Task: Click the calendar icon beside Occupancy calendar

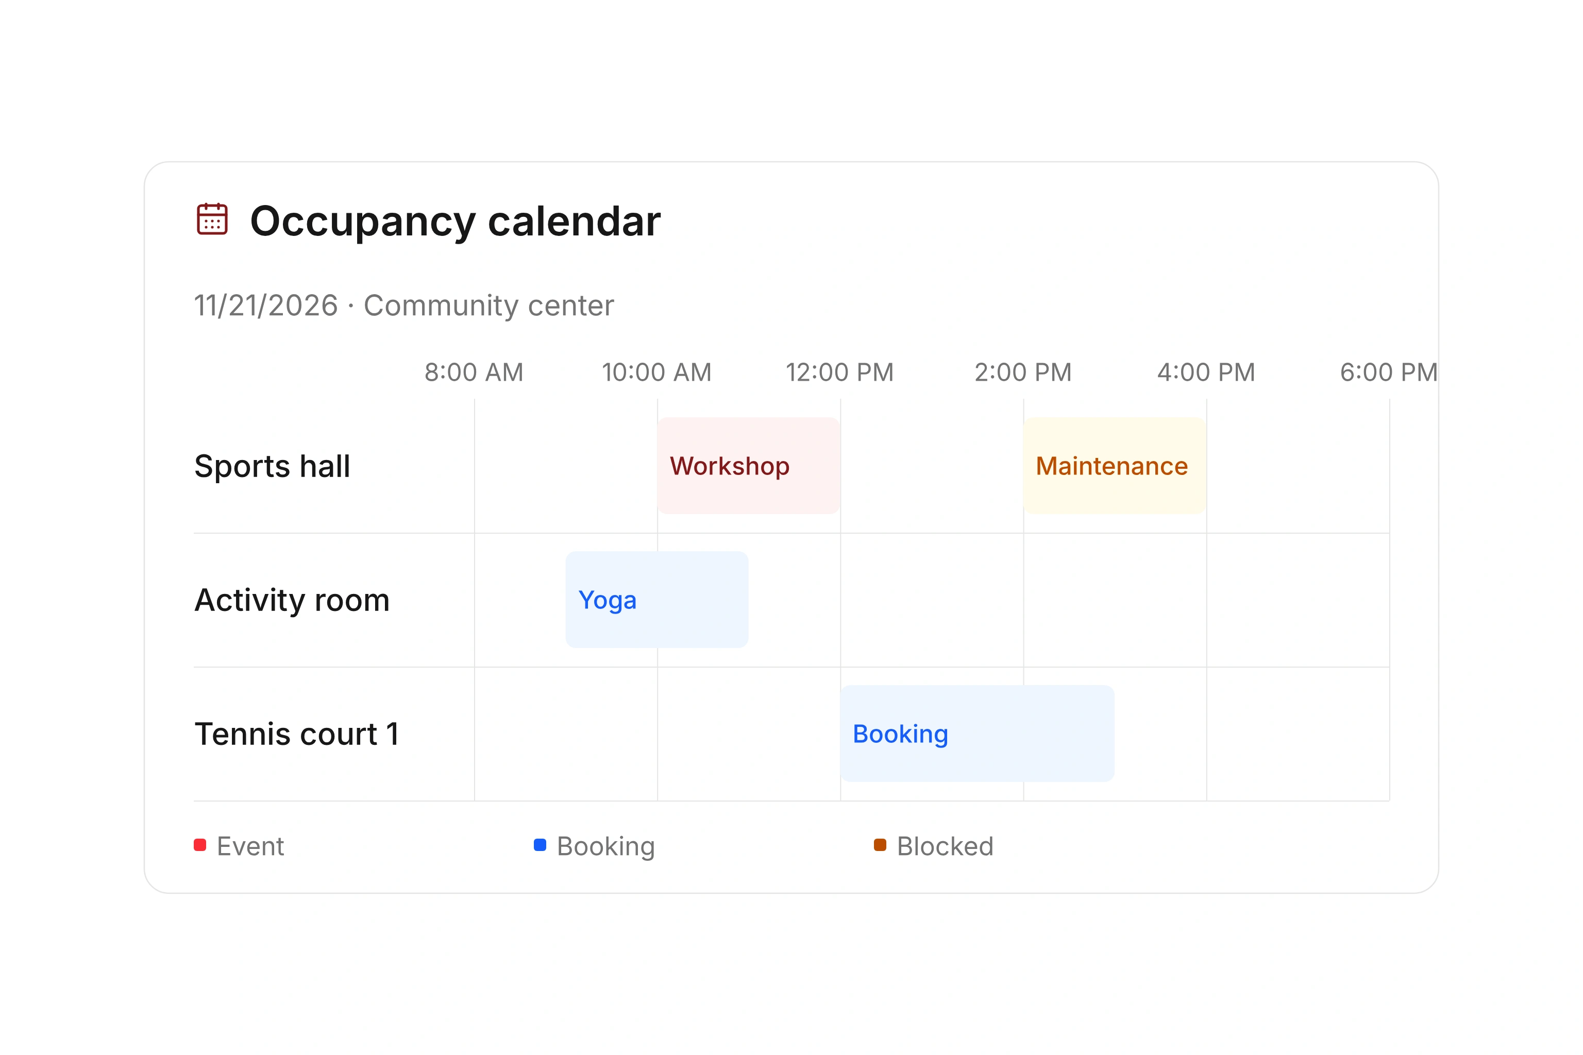Action: pos(212,219)
